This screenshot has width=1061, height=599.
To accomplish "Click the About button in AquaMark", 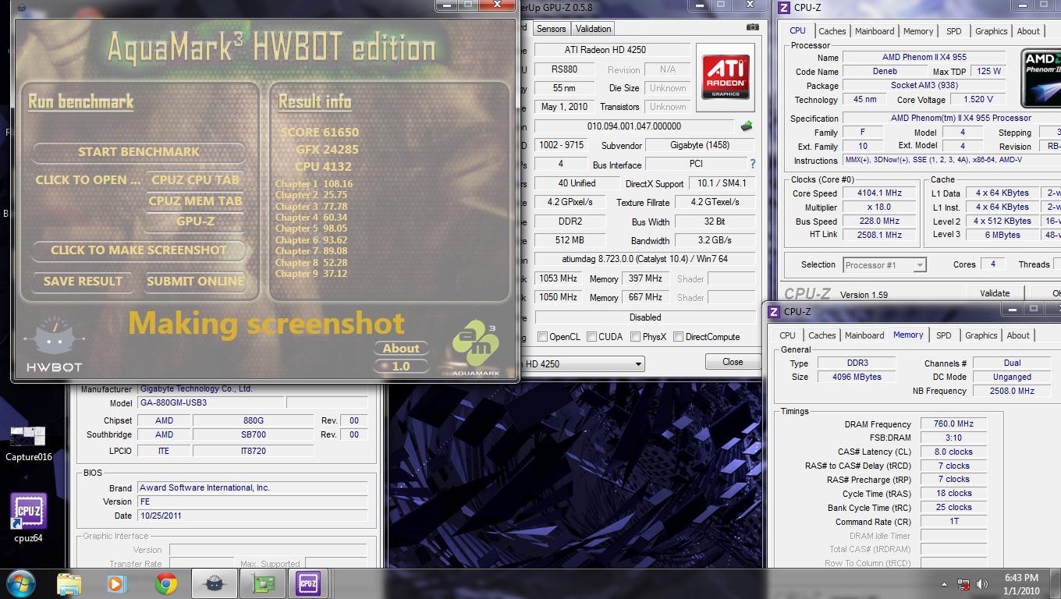I will point(401,349).
